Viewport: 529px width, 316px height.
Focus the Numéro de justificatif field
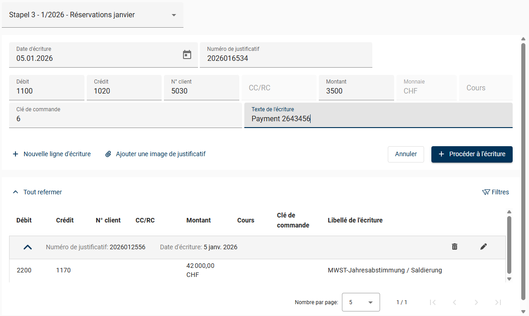coord(286,58)
